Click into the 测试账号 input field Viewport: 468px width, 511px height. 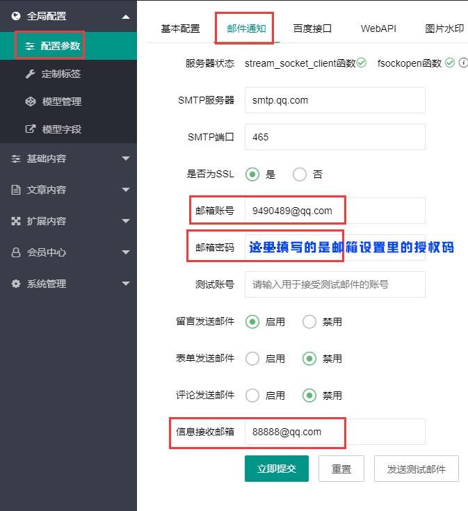(334, 284)
